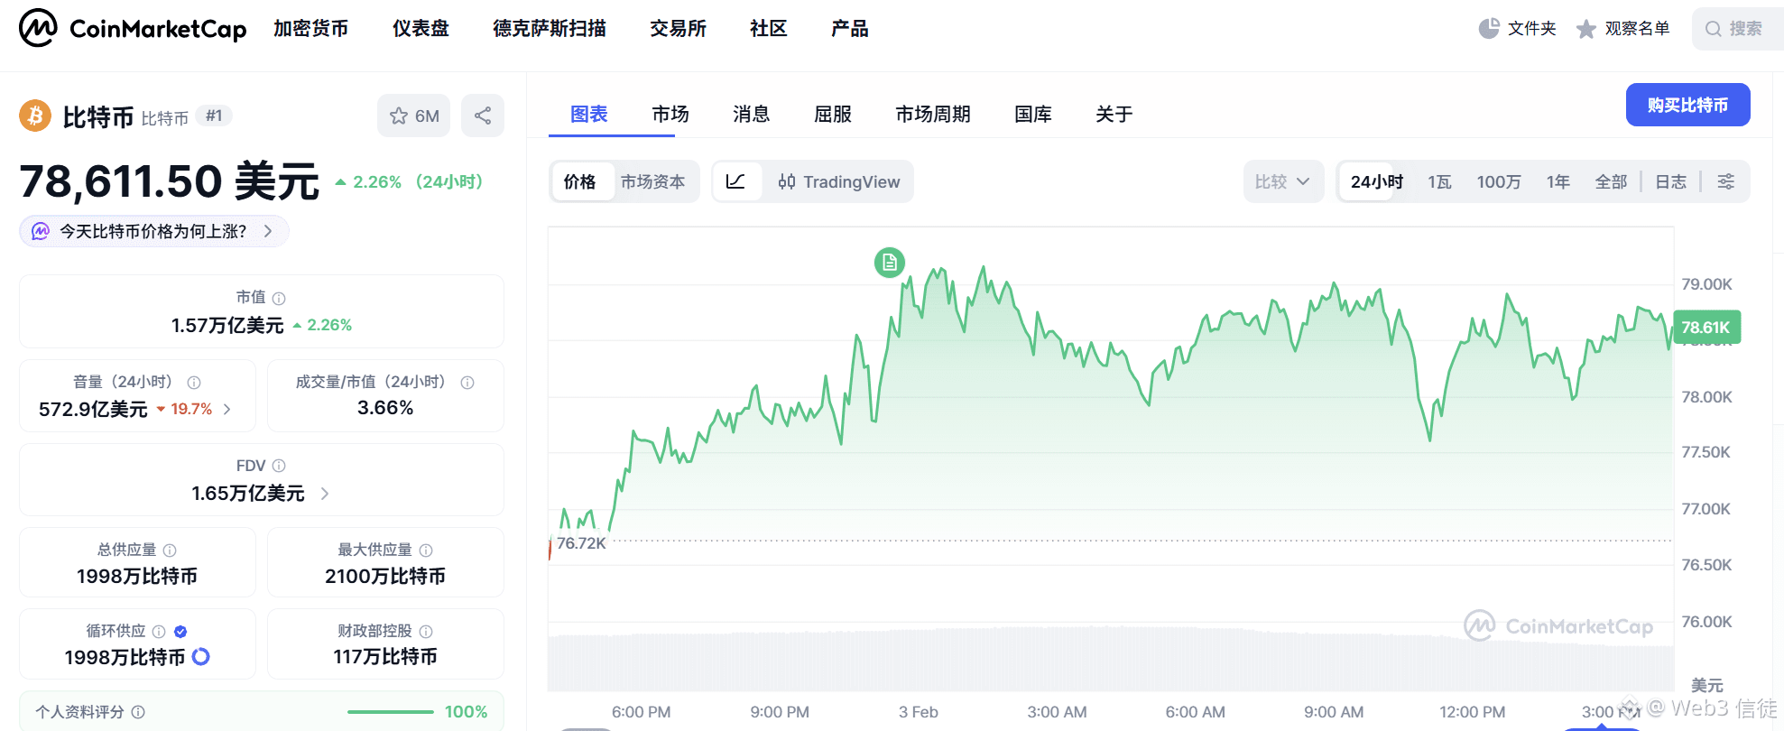
Task: Switch to the 屈服 tab
Action: click(833, 115)
